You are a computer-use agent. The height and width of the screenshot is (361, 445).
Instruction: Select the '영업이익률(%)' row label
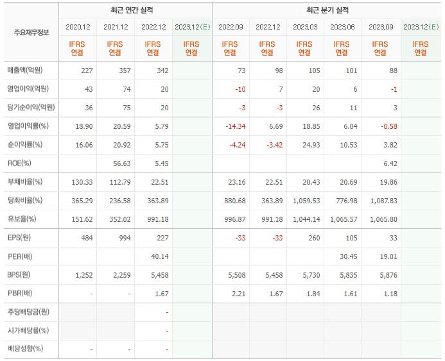(28, 126)
